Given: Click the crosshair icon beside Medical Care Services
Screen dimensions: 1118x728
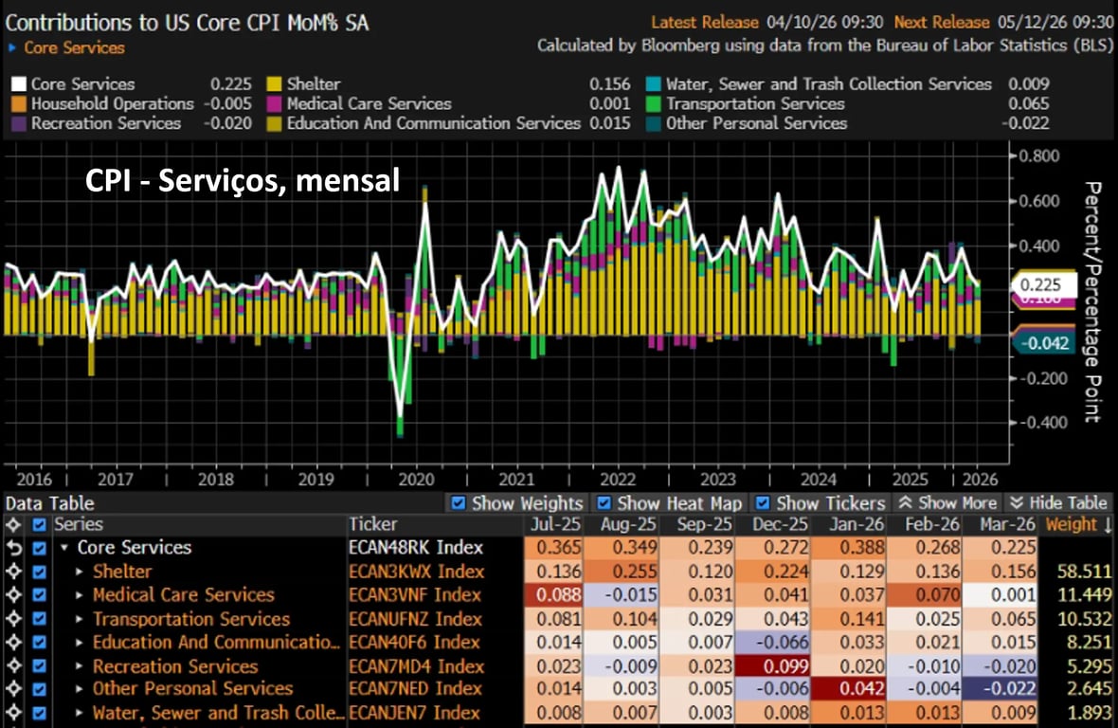Looking at the screenshot, I should click(x=12, y=595).
